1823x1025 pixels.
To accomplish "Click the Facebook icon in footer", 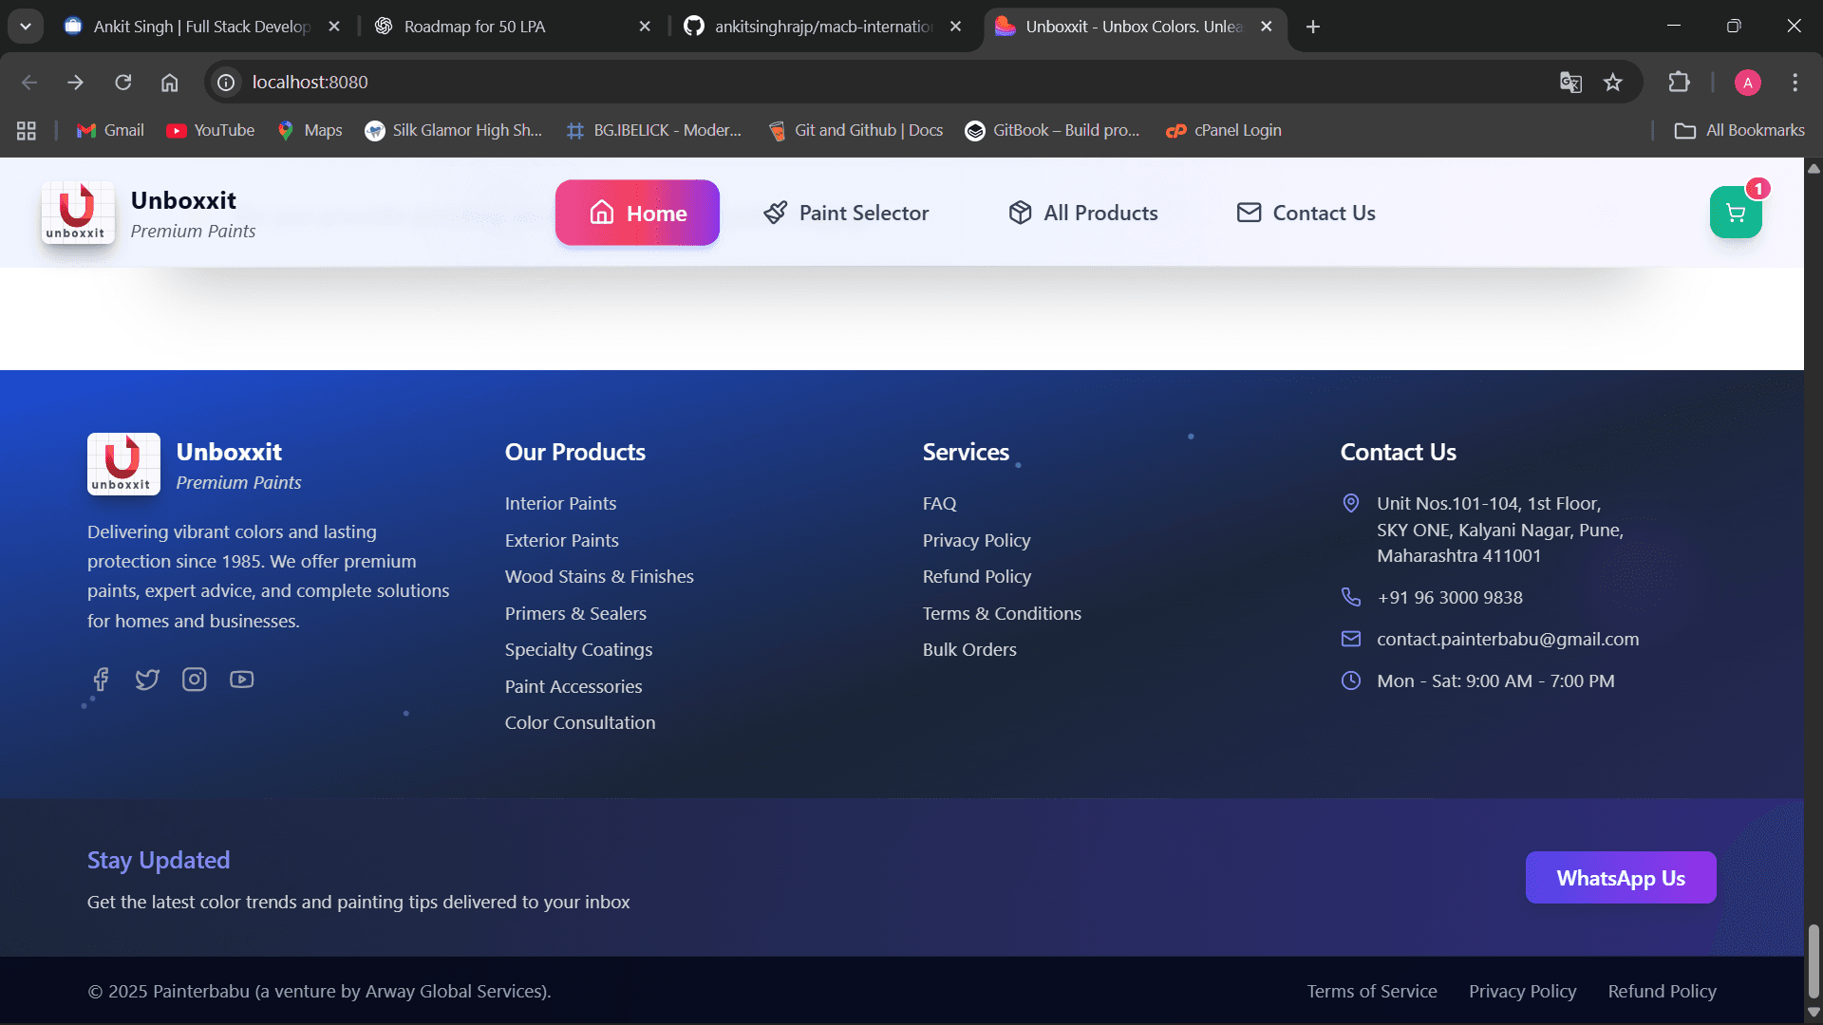I will coord(101,680).
